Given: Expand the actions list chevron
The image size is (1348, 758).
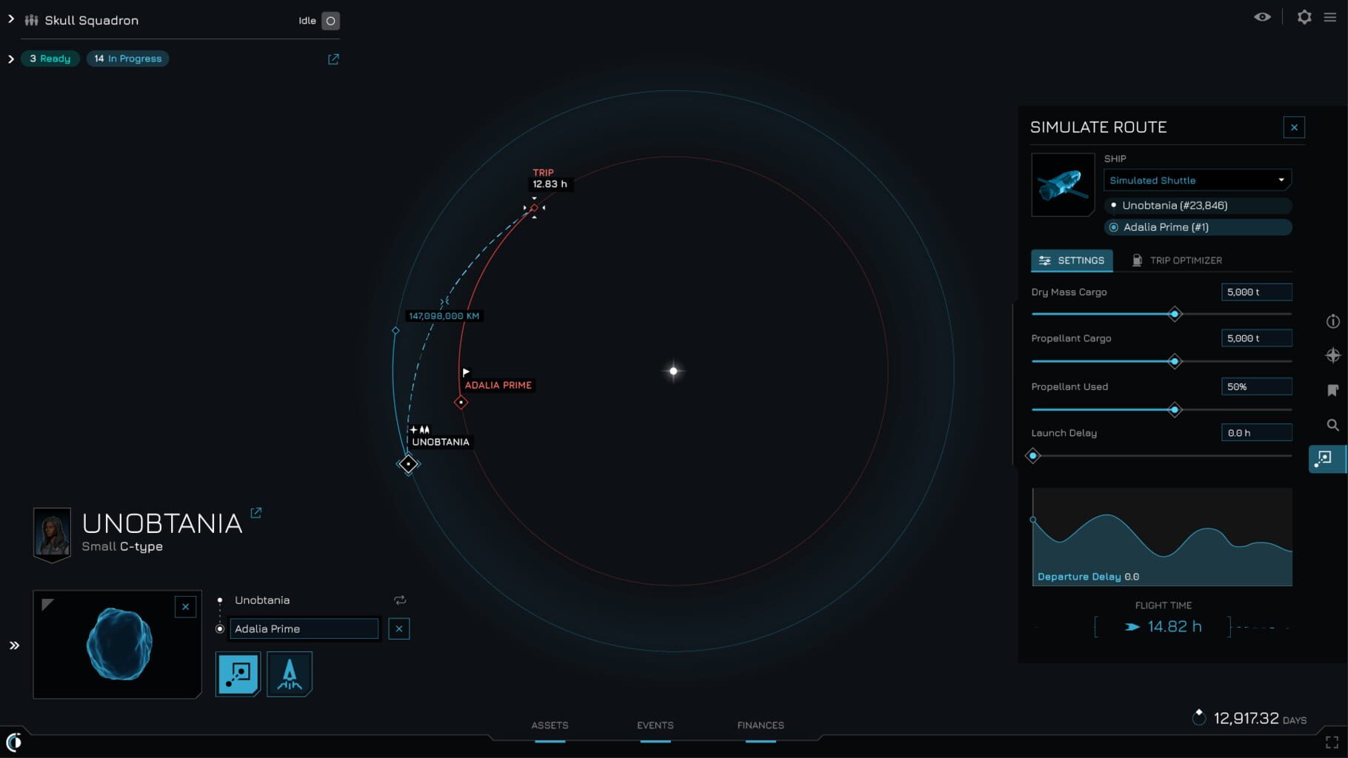Looking at the screenshot, I should (x=11, y=58).
